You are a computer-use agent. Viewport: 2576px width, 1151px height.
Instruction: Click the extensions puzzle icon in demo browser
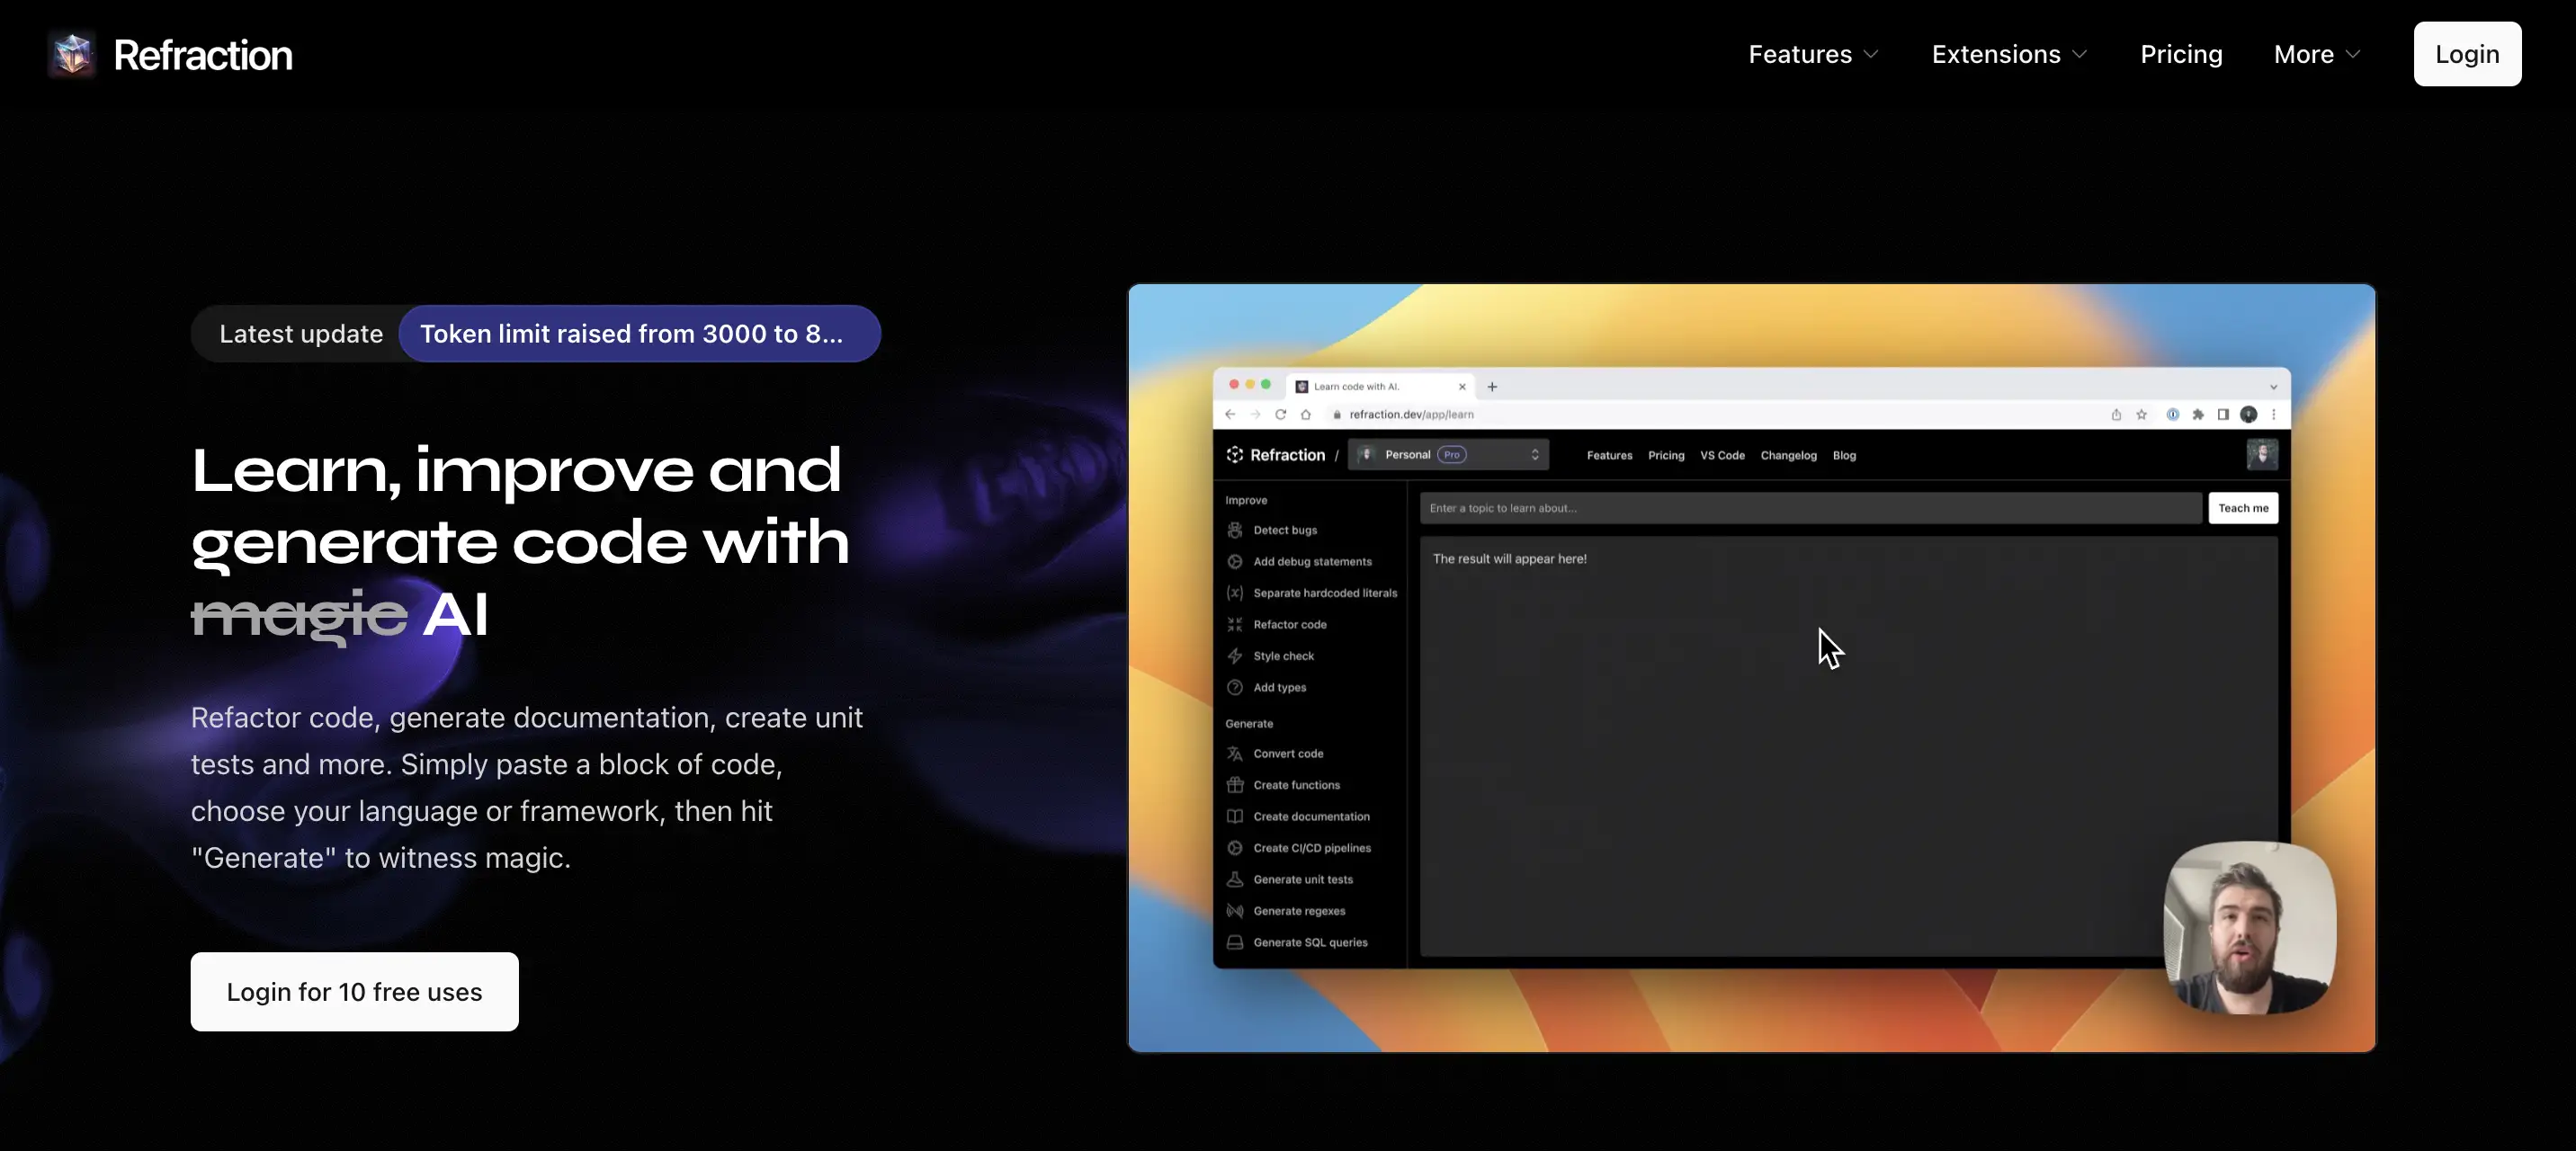coord(2198,414)
